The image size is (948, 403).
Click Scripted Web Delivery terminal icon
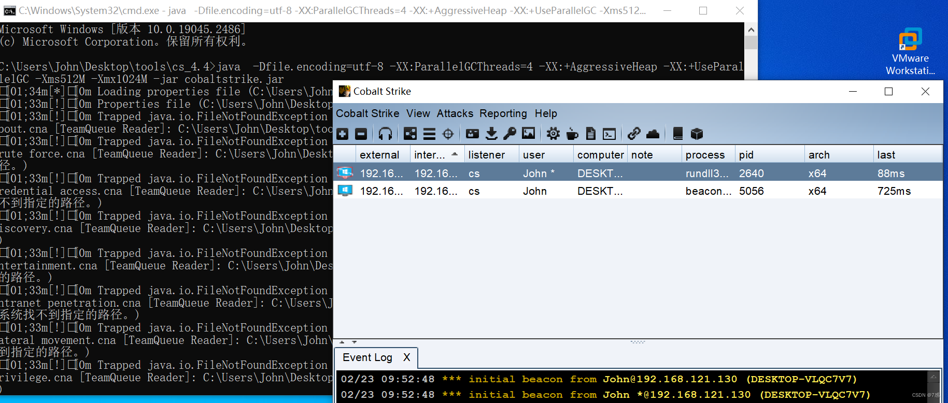(610, 134)
